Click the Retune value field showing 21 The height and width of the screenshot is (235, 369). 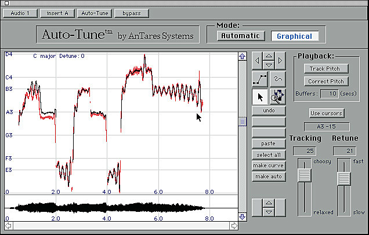click(x=344, y=150)
